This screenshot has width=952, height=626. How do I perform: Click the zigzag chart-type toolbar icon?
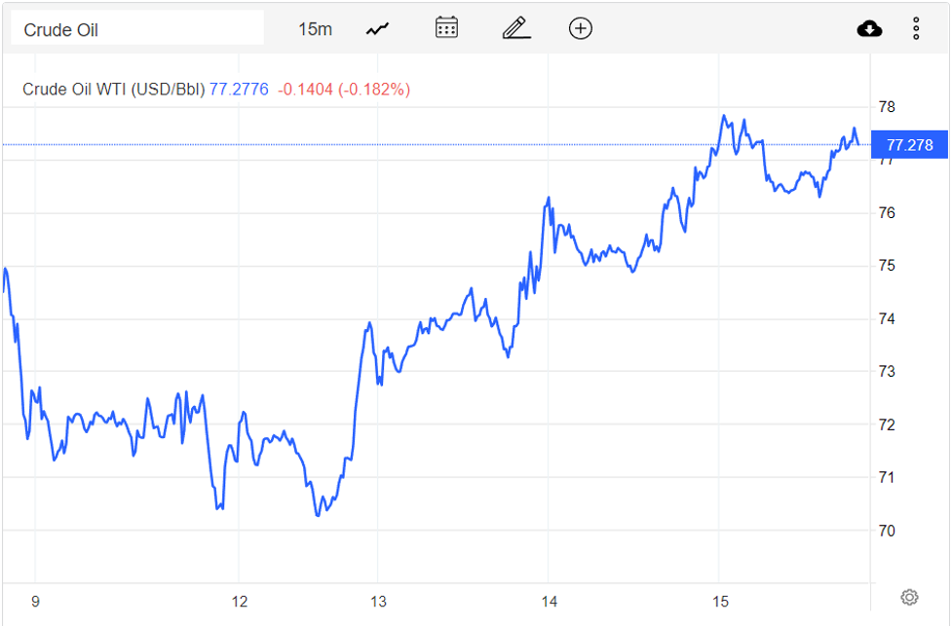pos(376,27)
